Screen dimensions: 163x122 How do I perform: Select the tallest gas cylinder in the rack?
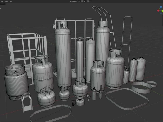pos(63,54)
